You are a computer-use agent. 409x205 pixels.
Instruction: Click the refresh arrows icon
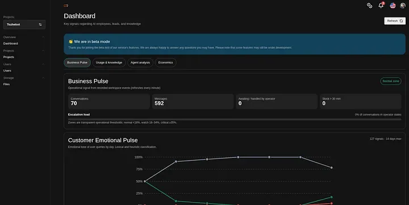401,21
